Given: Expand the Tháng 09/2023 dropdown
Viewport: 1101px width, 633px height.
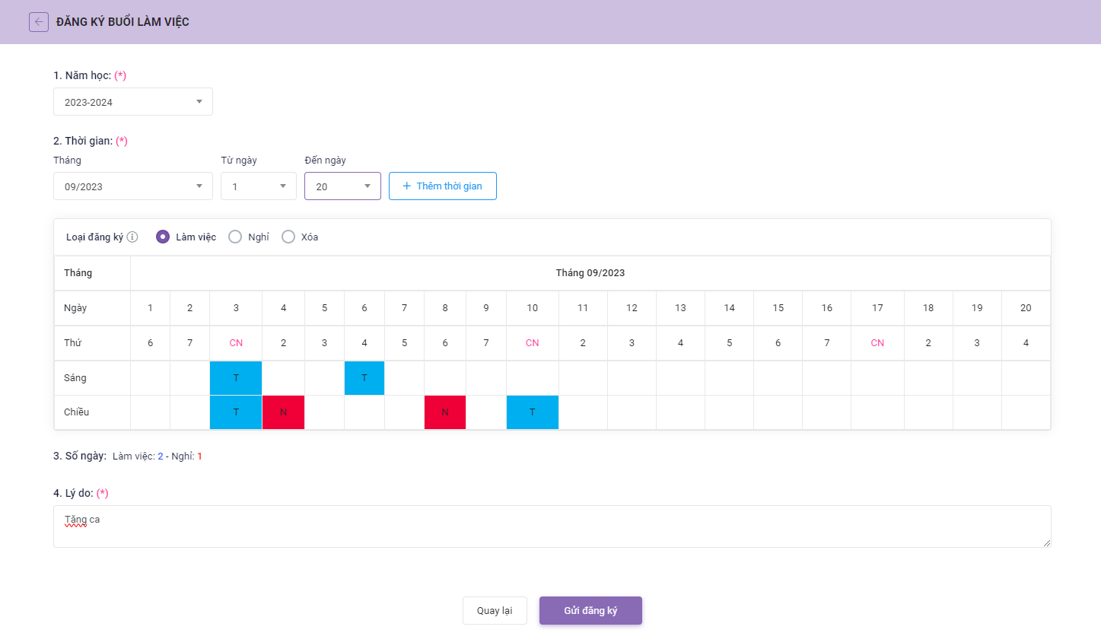Looking at the screenshot, I should coord(132,186).
